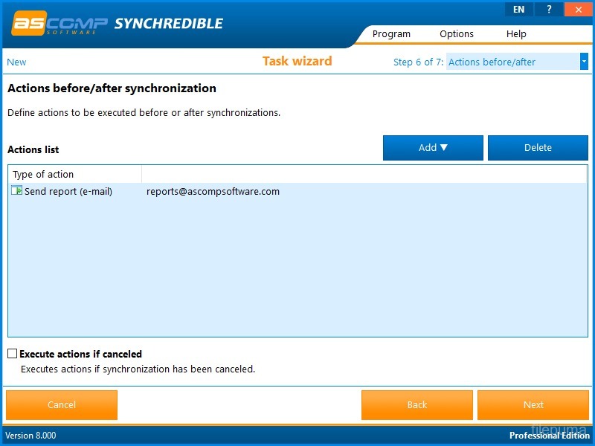Click the question mark help button

pos(549,10)
